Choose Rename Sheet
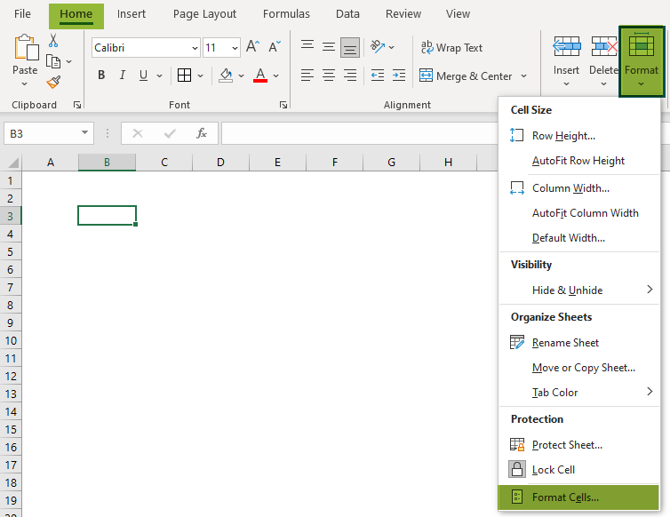The height and width of the screenshot is (517, 670). pos(579,343)
